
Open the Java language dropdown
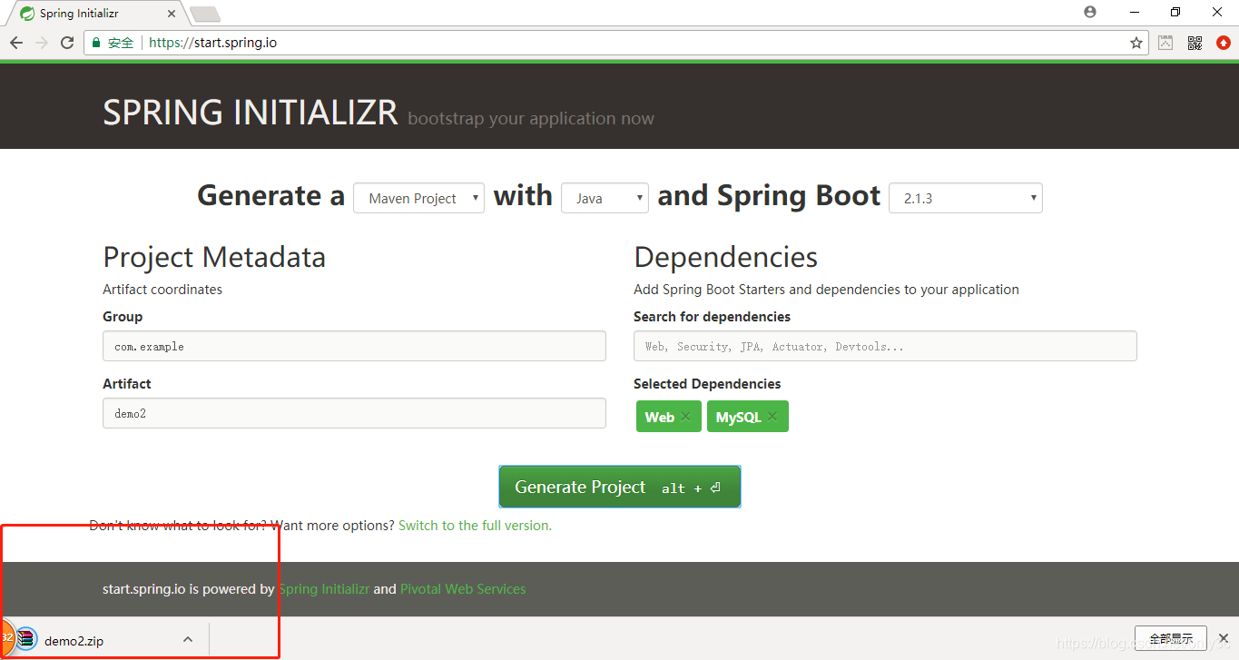click(605, 198)
